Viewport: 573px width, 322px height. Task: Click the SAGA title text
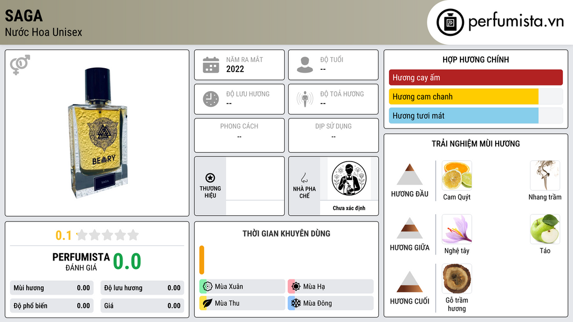click(x=24, y=16)
